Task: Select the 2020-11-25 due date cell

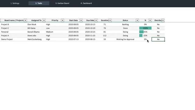Action: coord(90,35)
